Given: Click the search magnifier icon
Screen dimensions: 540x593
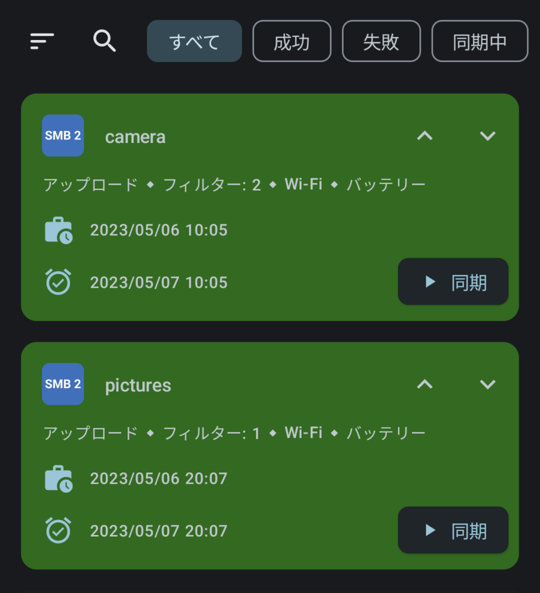Looking at the screenshot, I should (x=104, y=41).
